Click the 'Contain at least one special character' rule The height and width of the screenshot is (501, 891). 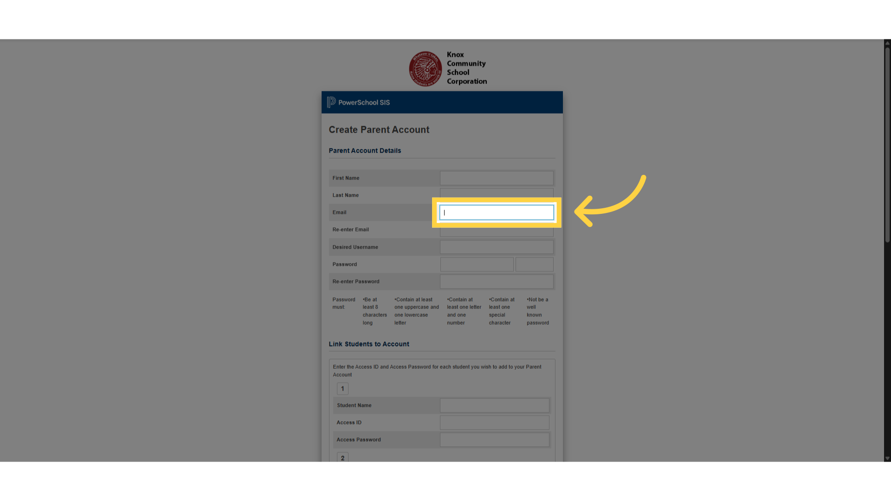pyautogui.click(x=502, y=311)
